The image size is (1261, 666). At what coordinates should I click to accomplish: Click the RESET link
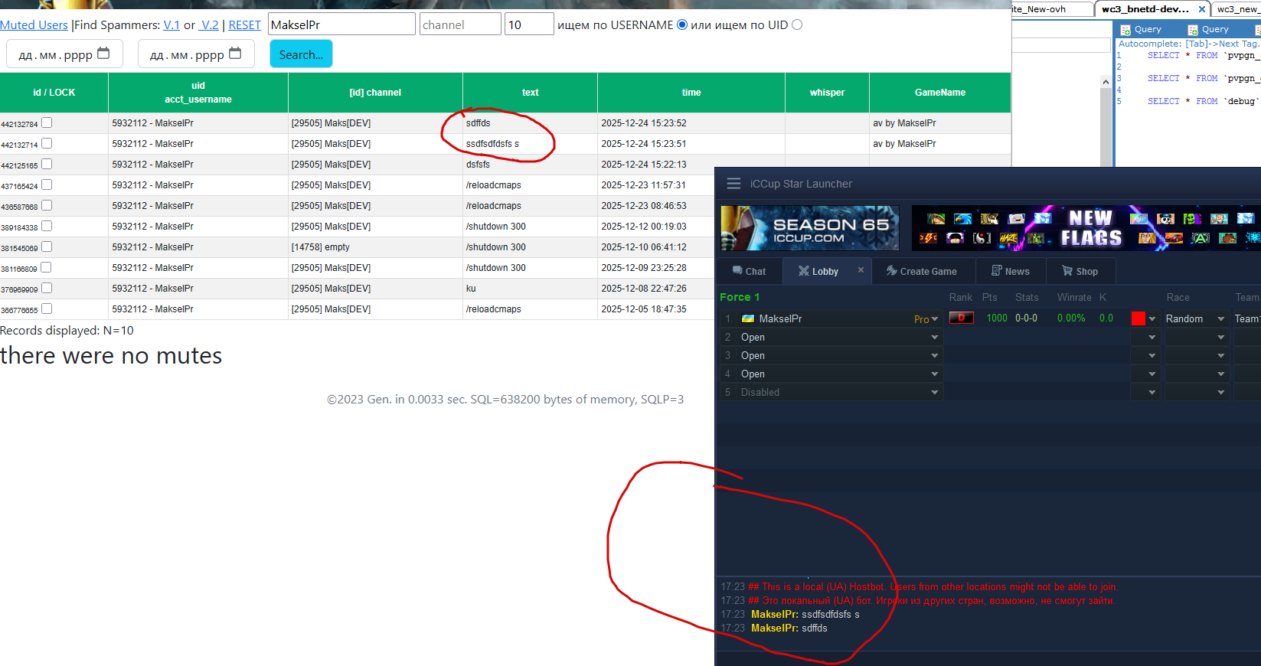coord(245,24)
